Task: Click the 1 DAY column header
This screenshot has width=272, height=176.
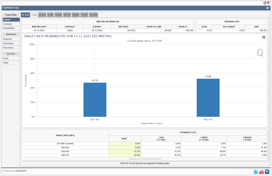Action: (x=161, y=138)
